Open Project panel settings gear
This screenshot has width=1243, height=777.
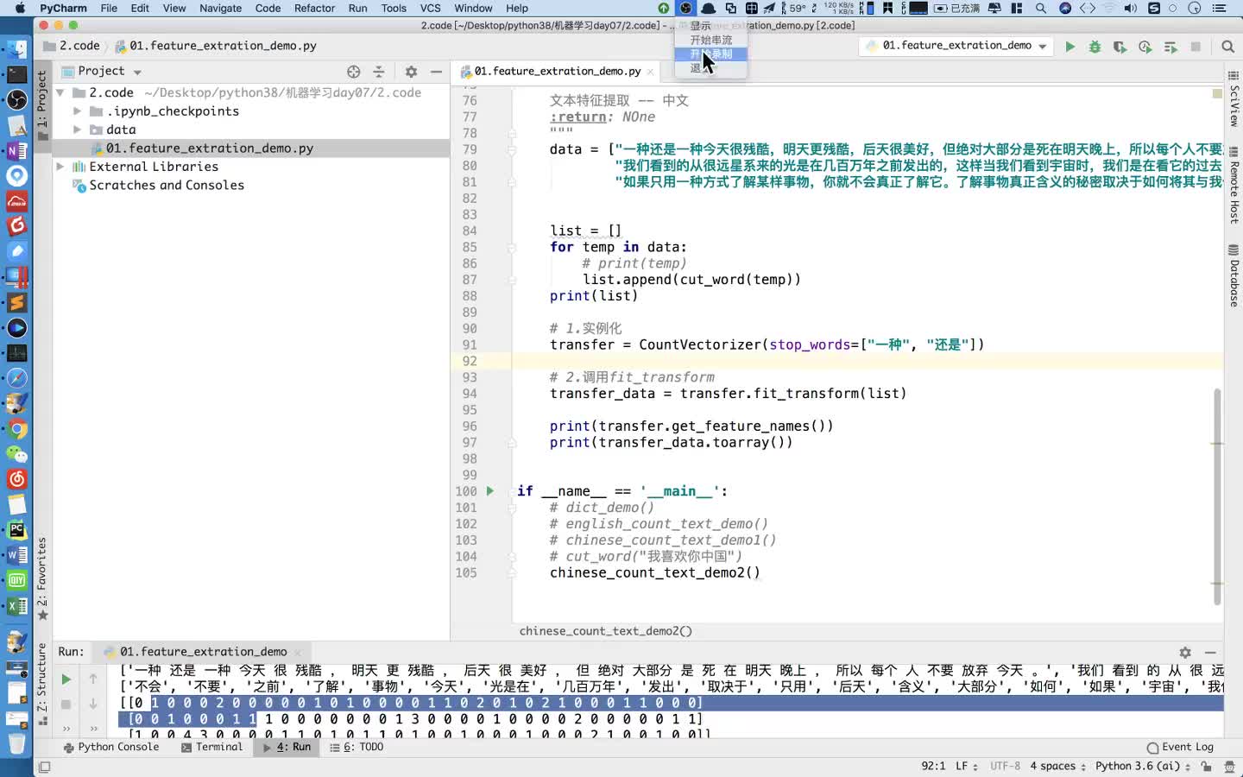point(411,72)
